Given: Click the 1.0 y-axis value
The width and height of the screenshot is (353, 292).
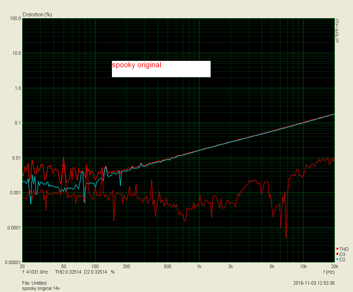Looking at the screenshot, I should [x=18, y=88].
